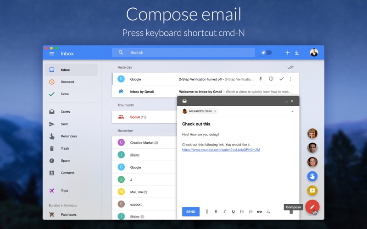Open the account profile avatar

tap(314, 53)
